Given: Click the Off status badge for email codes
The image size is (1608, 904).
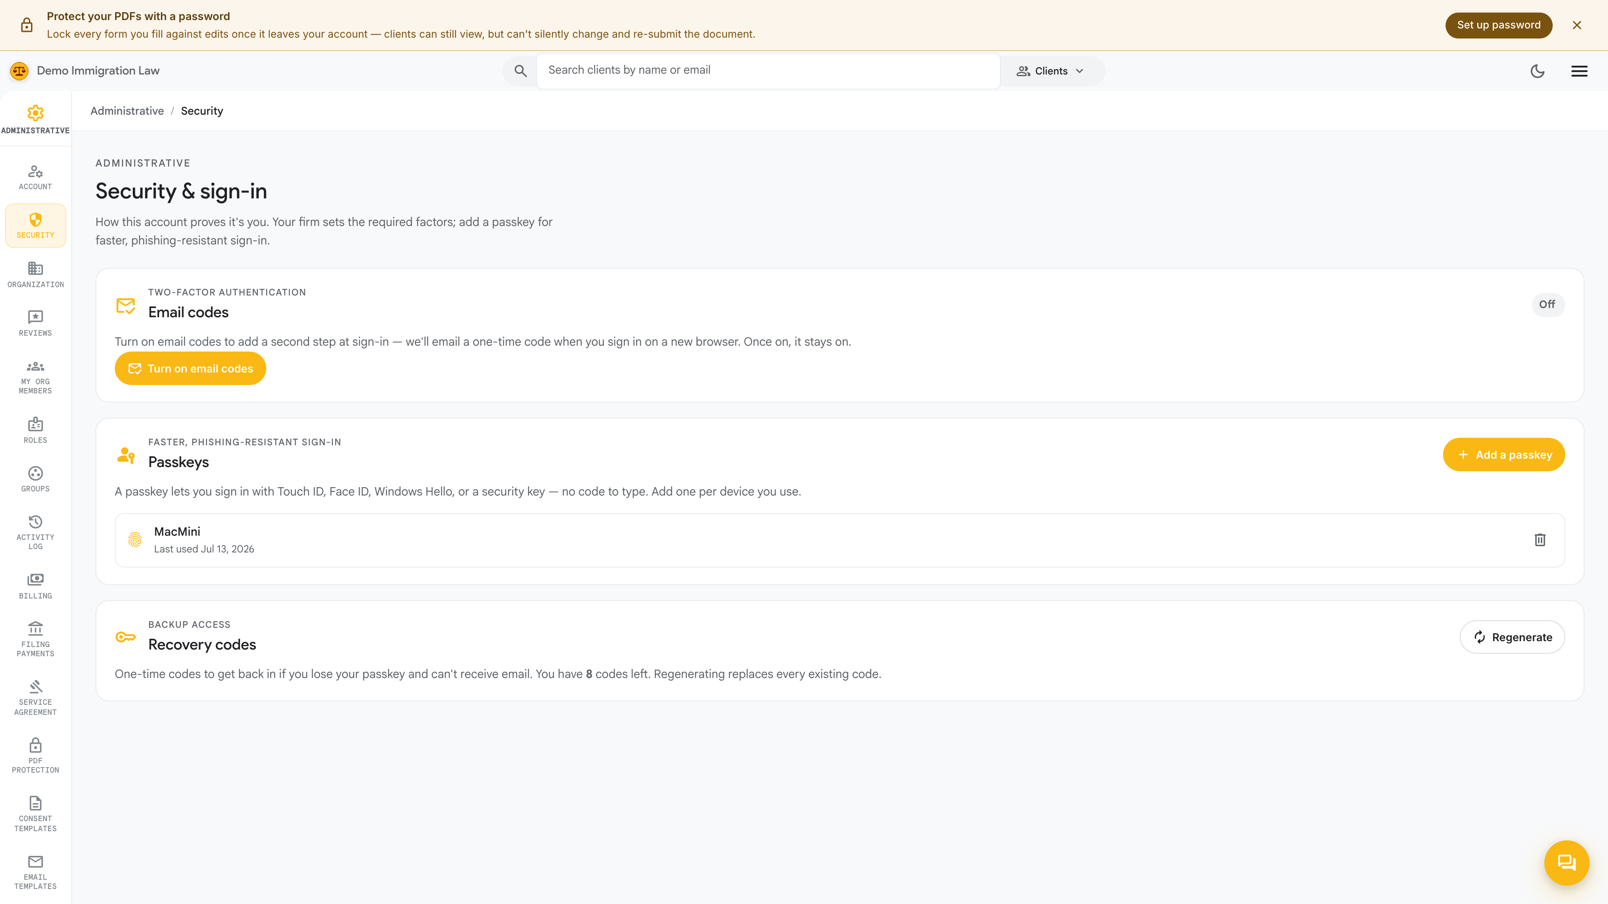Looking at the screenshot, I should (1547, 304).
